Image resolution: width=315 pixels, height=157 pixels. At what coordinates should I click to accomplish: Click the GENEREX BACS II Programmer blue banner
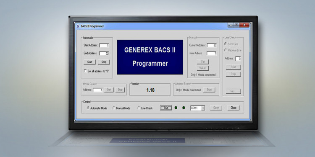pos(150,57)
